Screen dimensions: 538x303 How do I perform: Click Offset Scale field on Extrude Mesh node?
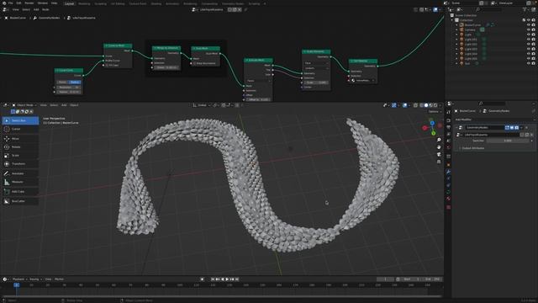point(258,99)
